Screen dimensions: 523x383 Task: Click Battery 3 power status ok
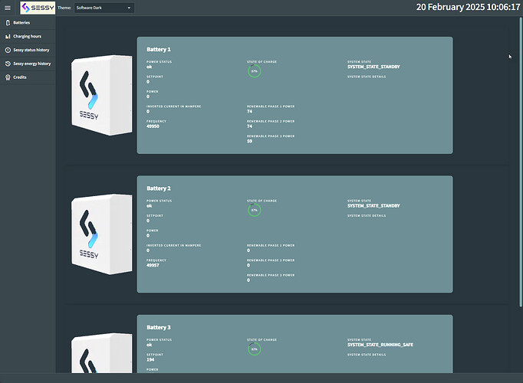(149, 345)
